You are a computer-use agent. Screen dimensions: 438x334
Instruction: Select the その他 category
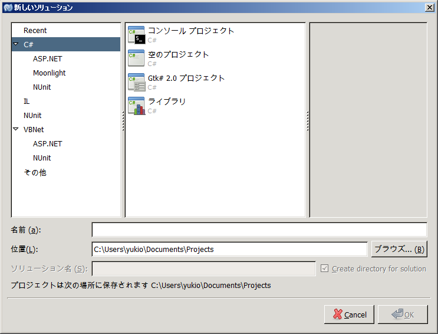pyautogui.click(x=35, y=172)
